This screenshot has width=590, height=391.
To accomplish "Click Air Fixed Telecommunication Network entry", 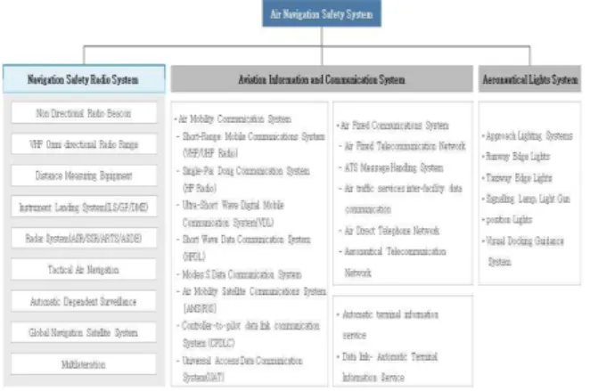I will click(x=402, y=146).
